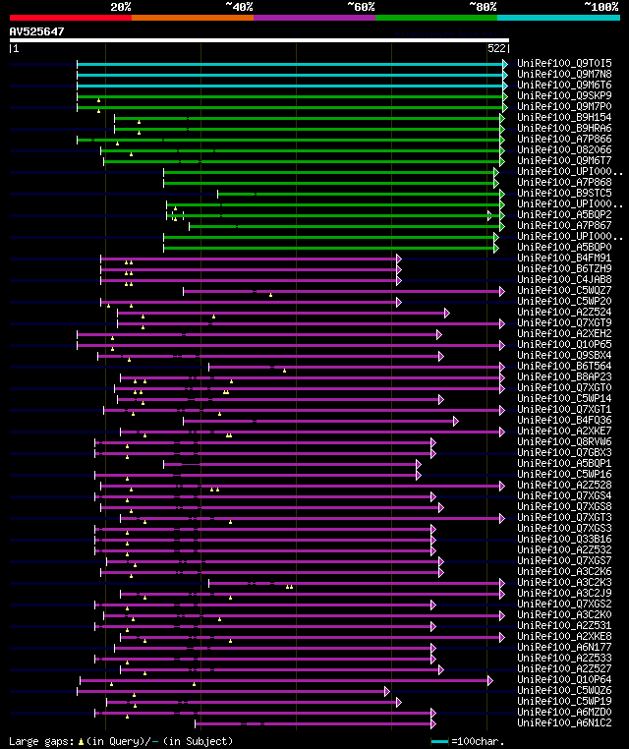Viewport: 629px width, 749px height.
Task: Click arrowhead end of Q10P64 alignment
Action: (490, 681)
